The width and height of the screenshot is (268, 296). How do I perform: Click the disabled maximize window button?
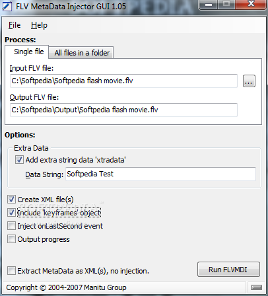[x=226, y=5]
